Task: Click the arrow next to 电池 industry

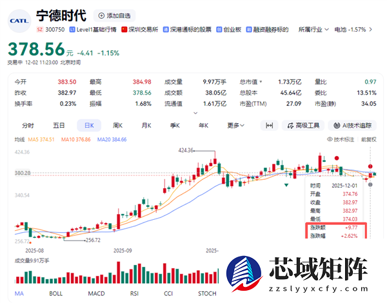Action: (370, 30)
